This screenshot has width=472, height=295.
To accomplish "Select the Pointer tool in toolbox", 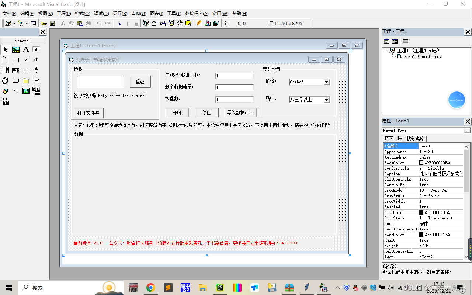I will [6, 49].
